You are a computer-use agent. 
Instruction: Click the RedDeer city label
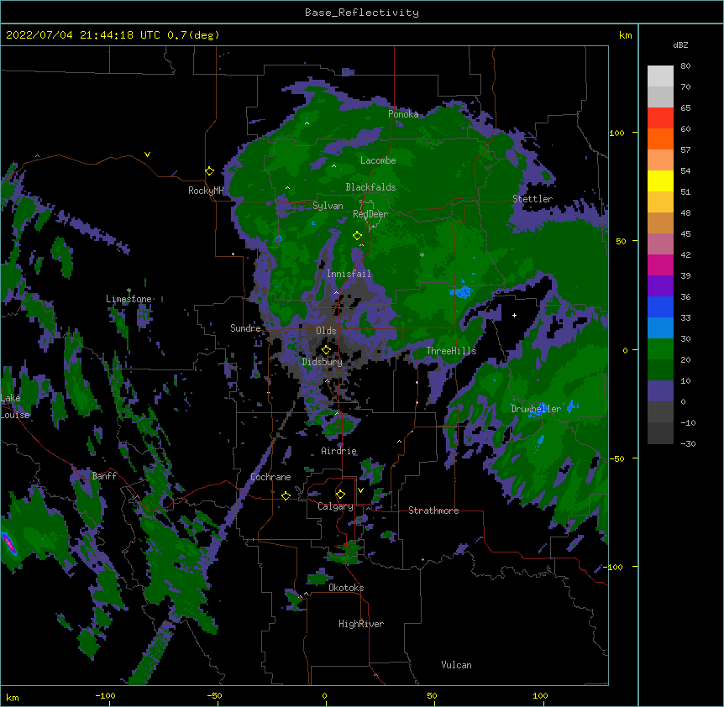370,214
